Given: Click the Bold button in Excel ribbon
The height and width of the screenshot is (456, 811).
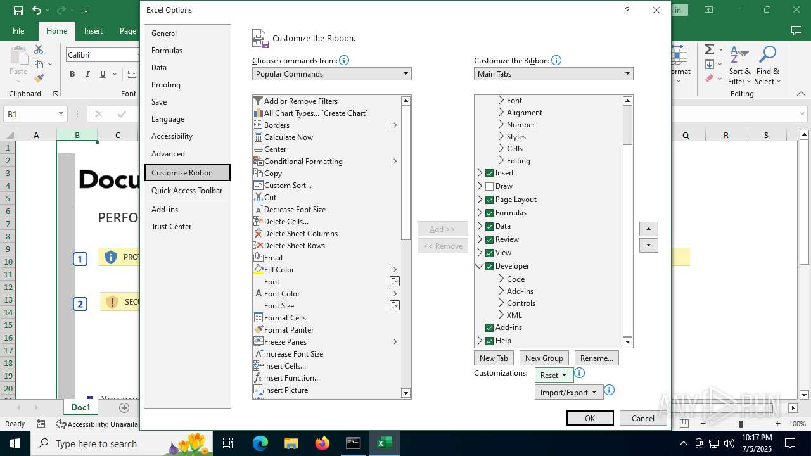Looking at the screenshot, I should tap(72, 74).
